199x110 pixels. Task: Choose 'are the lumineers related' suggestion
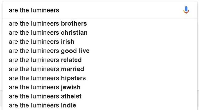click(x=100, y=60)
